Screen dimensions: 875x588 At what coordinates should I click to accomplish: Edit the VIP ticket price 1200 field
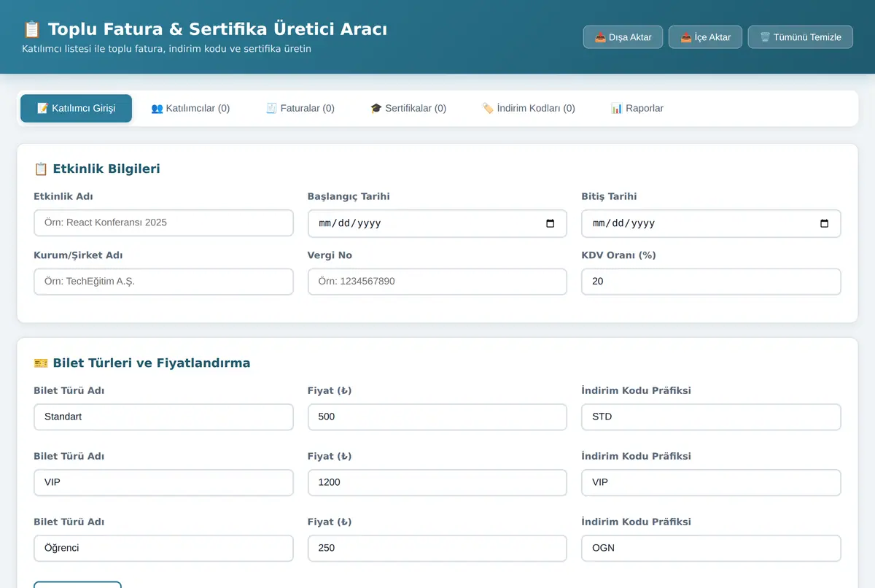[x=437, y=482]
